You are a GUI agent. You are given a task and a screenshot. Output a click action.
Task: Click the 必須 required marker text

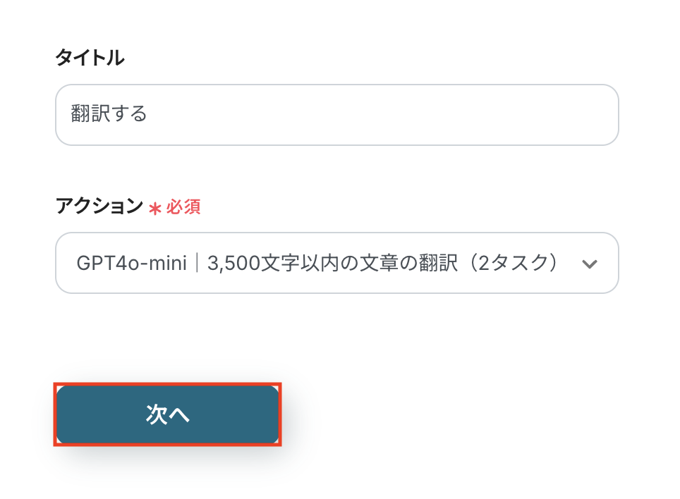183,207
